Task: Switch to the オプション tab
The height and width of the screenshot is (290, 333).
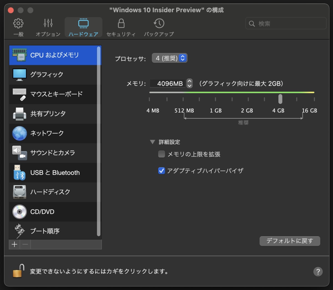Action: (x=48, y=27)
